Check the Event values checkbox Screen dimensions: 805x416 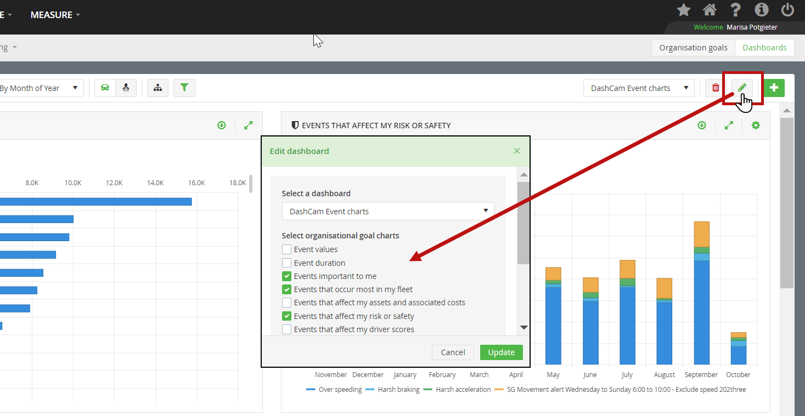tap(286, 249)
